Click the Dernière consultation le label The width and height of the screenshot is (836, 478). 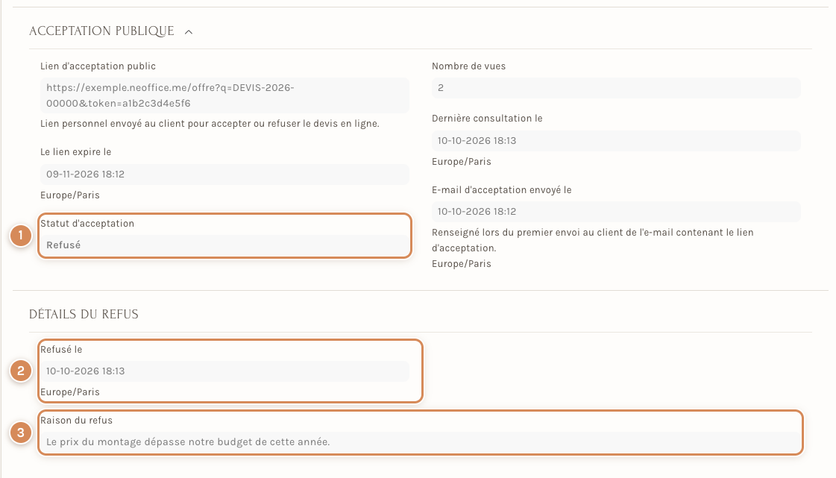tap(487, 119)
